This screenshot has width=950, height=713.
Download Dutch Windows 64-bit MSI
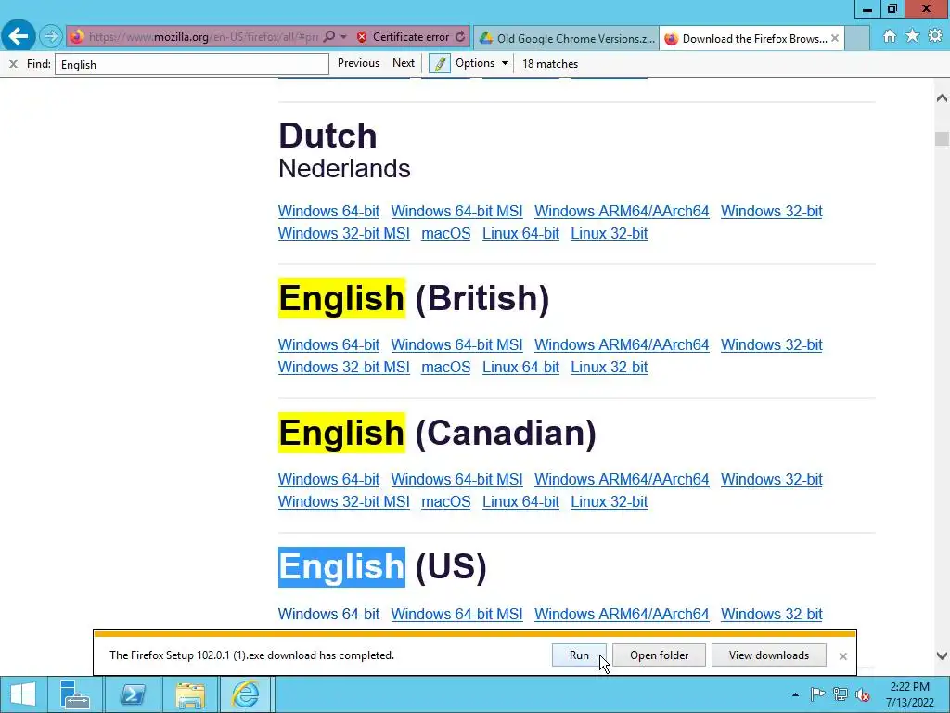(456, 211)
